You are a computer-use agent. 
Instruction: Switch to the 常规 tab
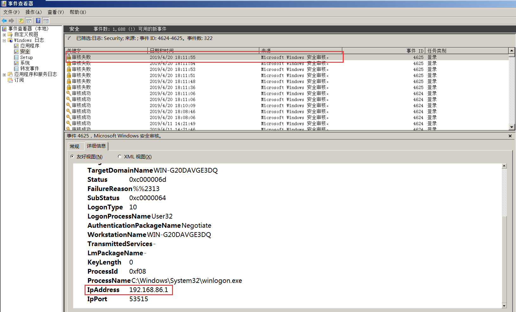74,146
